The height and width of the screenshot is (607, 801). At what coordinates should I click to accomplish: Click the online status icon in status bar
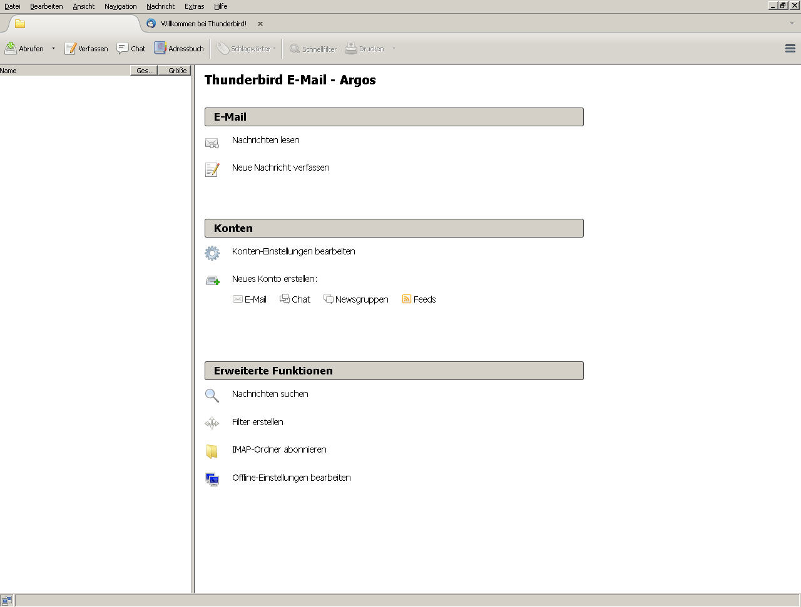tap(7, 601)
